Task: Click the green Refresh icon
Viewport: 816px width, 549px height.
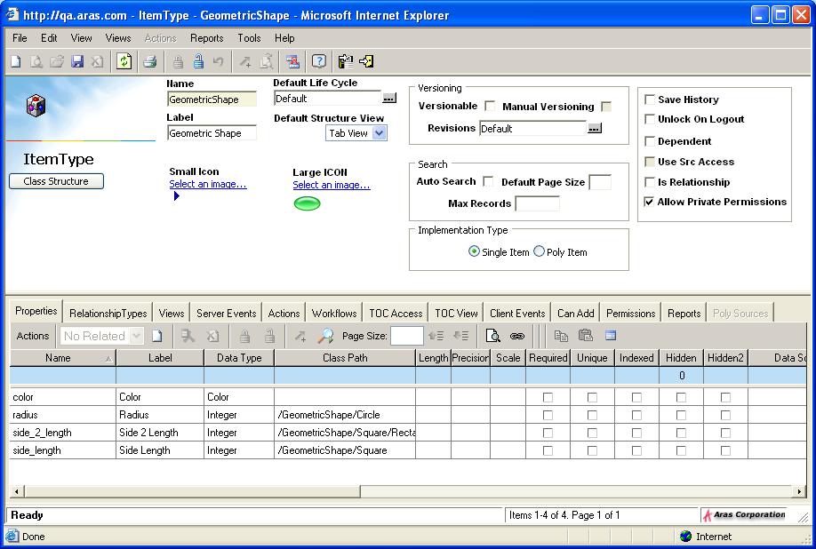Action: (x=124, y=62)
